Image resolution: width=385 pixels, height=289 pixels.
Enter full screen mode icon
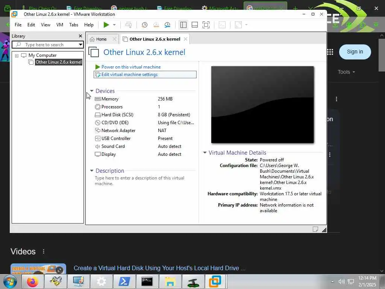coord(206,25)
